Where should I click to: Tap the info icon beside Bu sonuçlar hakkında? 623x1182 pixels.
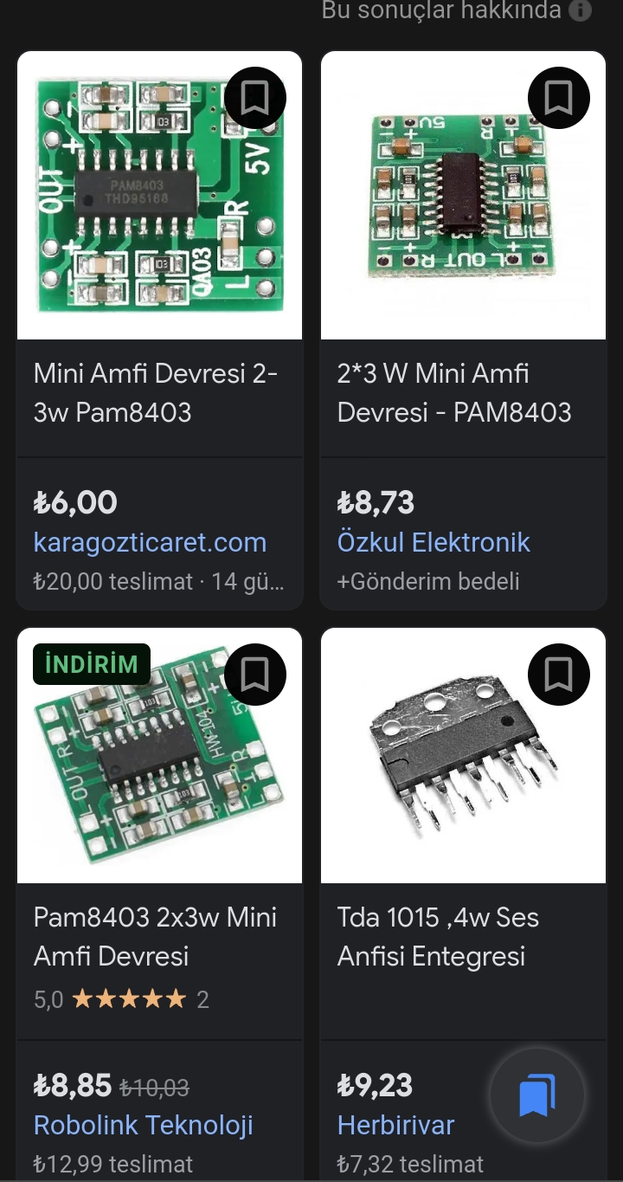(x=581, y=11)
